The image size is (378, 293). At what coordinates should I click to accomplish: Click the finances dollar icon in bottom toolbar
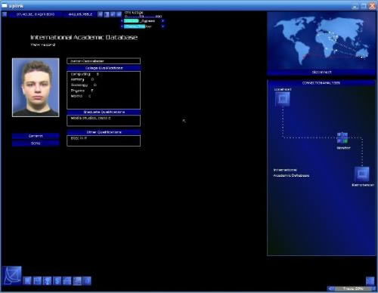click(x=57, y=281)
